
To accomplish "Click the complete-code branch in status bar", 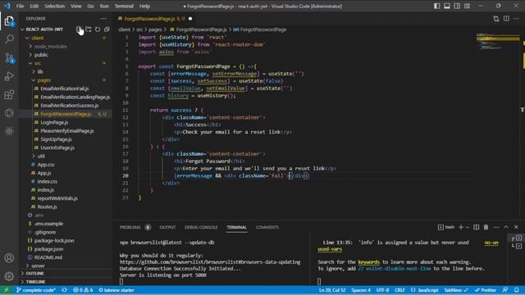I will (x=36, y=290).
